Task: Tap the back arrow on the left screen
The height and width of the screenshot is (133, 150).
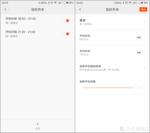Action: click(x=6, y=9)
